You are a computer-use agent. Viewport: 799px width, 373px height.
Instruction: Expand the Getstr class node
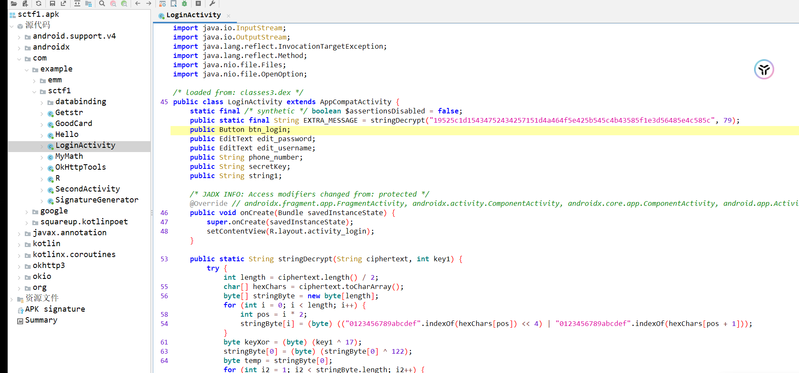point(42,113)
